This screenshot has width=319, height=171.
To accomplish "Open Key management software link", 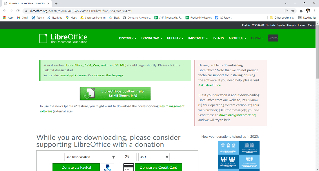I will [x=112, y=109].
